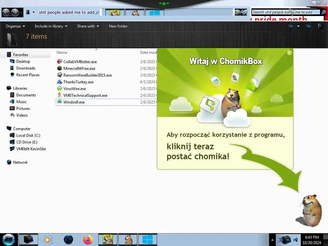328x246 pixels.
Task: Open the dark globe browser taskbar icon
Action: (x=68, y=240)
